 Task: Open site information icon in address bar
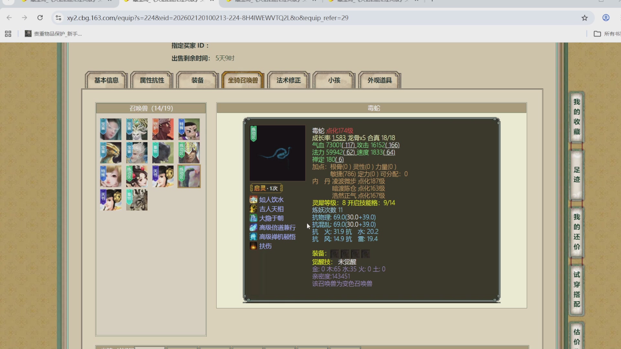(59, 18)
